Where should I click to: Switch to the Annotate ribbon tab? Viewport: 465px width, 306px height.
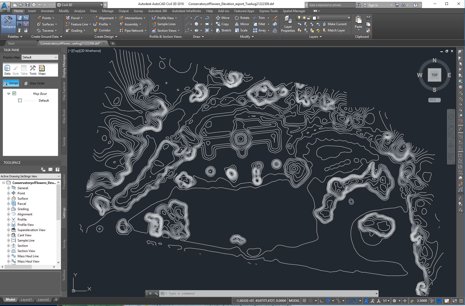[47, 11]
